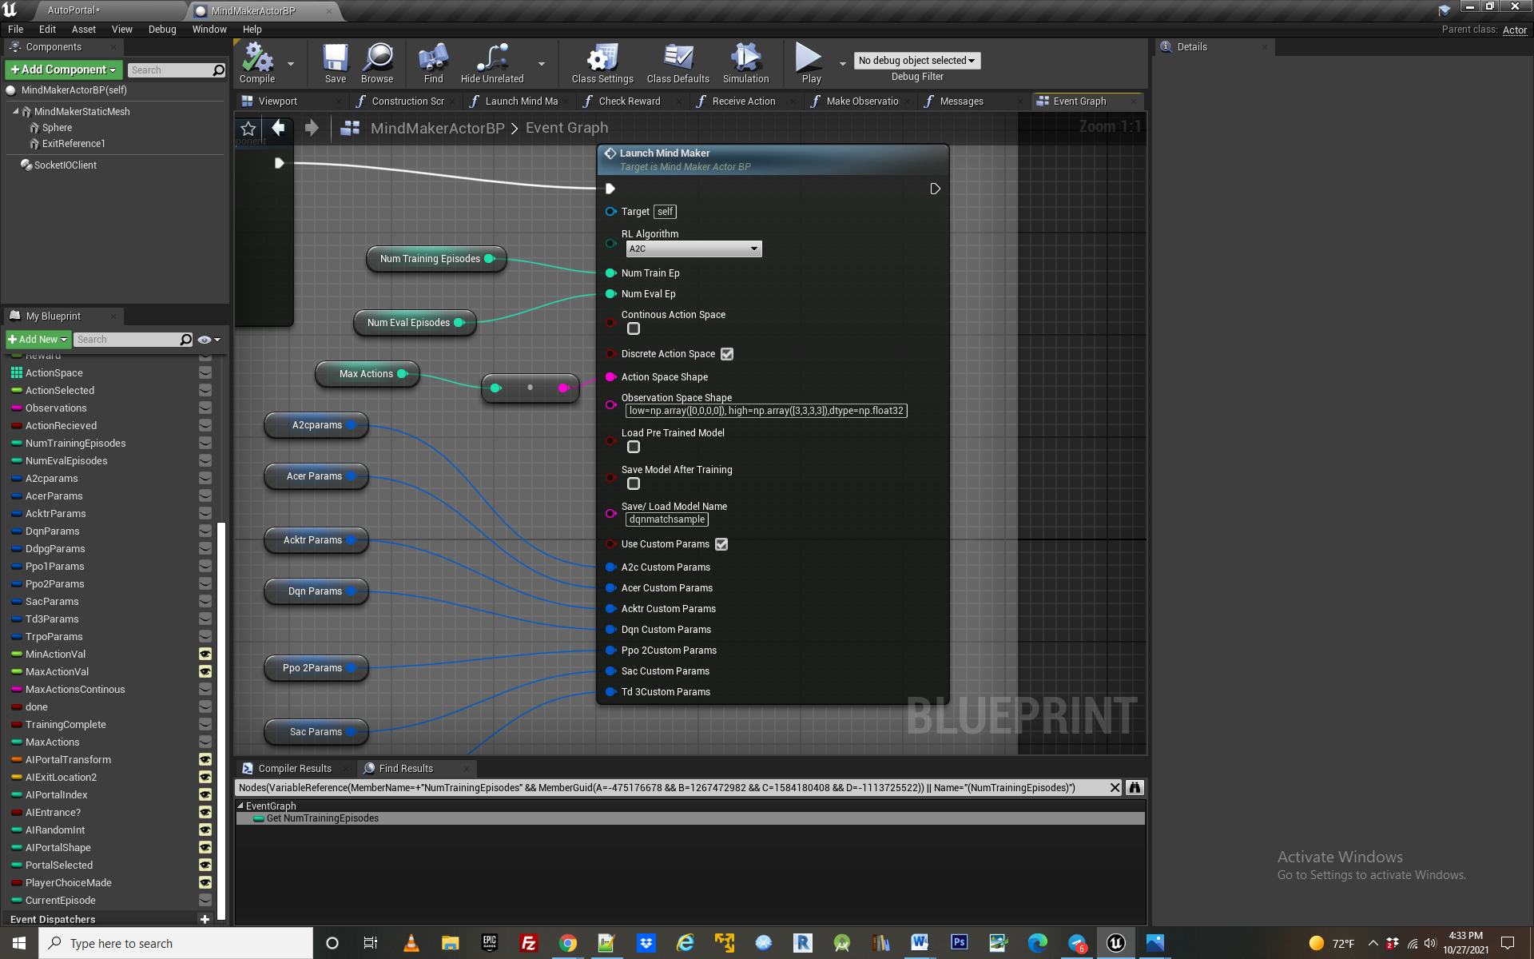Switch to the Receive Action tab
This screenshot has height=959, width=1534.
click(x=743, y=101)
